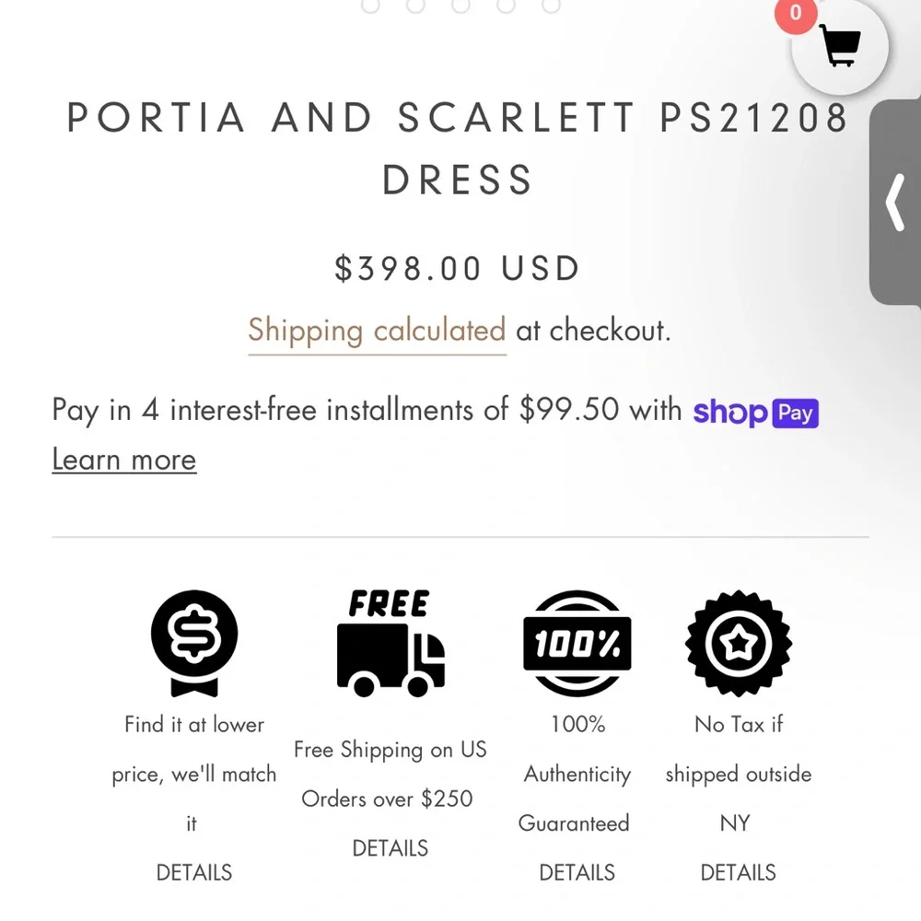Screen dimensions: 921x921
Task: Click the star seal no-tax icon
Action: tap(739, 643)
